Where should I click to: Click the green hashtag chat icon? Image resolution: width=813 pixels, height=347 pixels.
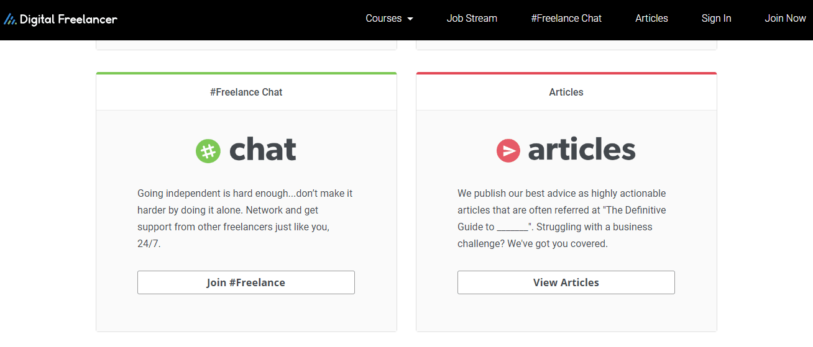(x=208, y=151)
